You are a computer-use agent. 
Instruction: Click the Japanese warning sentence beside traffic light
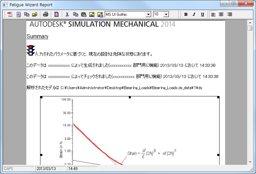(94, 54)
